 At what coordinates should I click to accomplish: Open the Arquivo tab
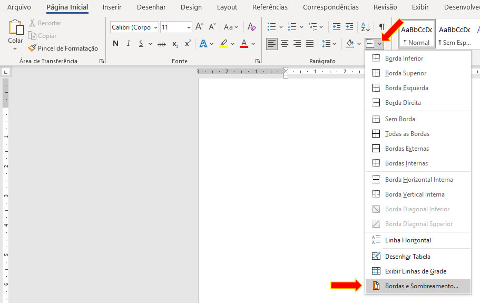[19, 7]
